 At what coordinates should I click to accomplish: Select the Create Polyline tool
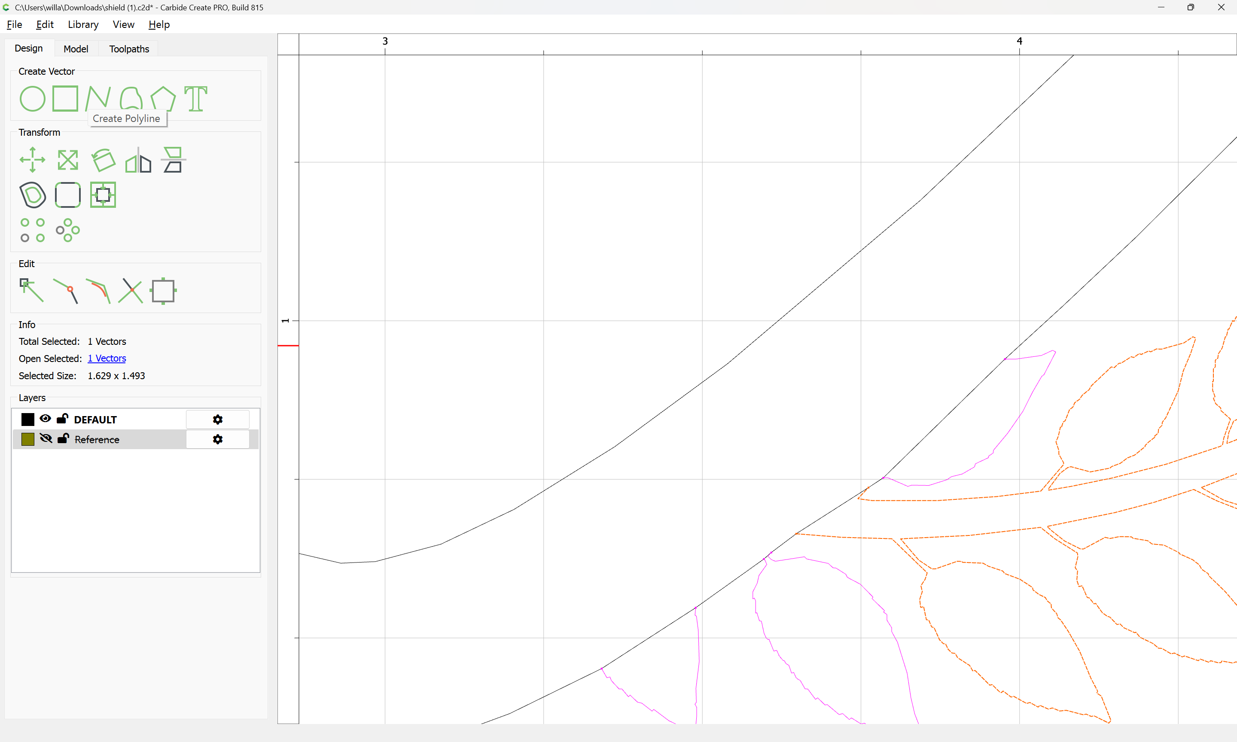pos(98,98)
